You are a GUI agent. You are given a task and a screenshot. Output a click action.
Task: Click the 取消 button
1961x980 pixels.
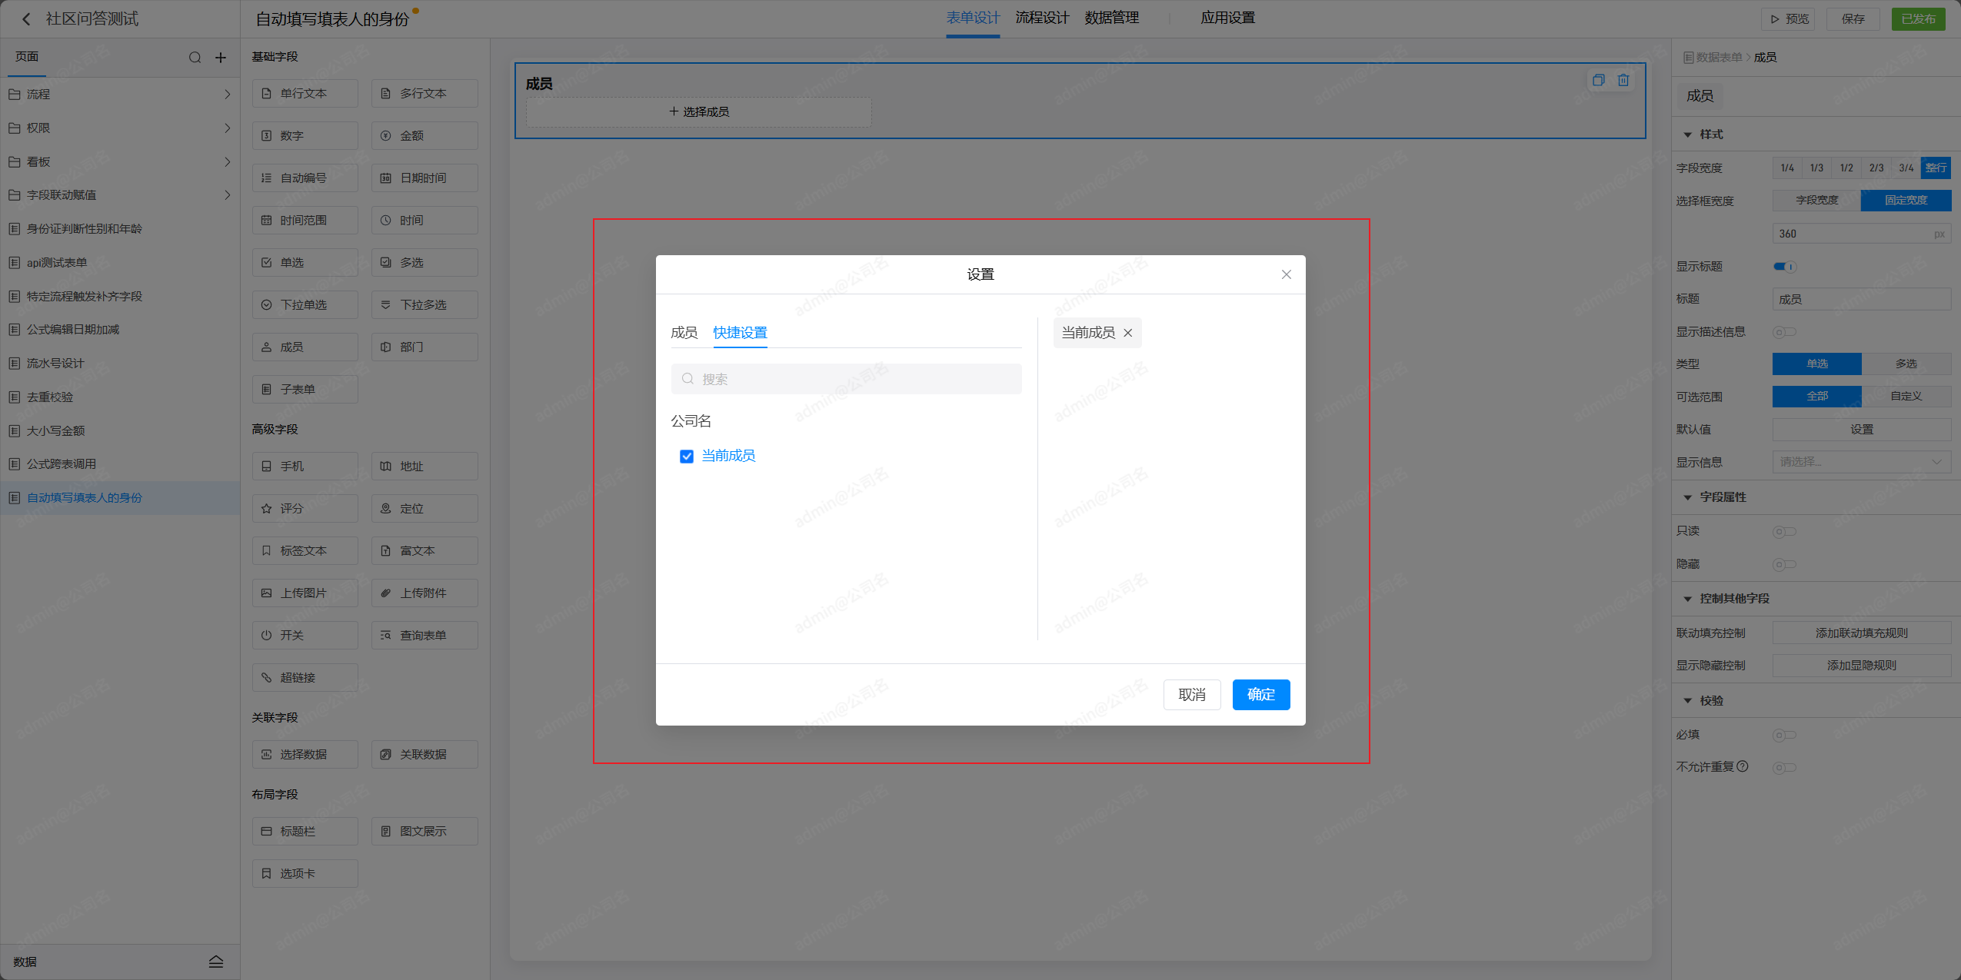coord(1191,695)
